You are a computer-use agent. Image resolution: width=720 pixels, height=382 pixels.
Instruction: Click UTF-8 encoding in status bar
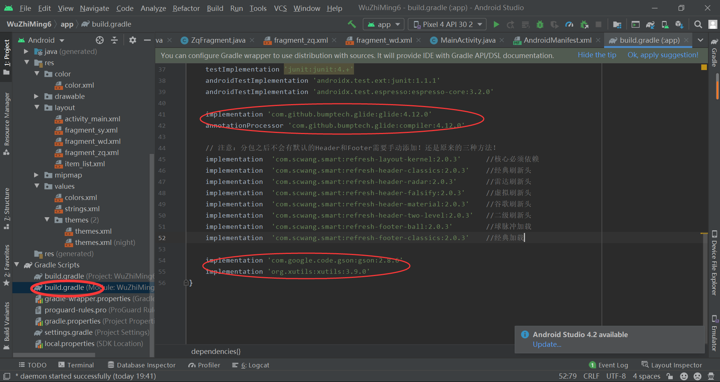click(616, 376)
